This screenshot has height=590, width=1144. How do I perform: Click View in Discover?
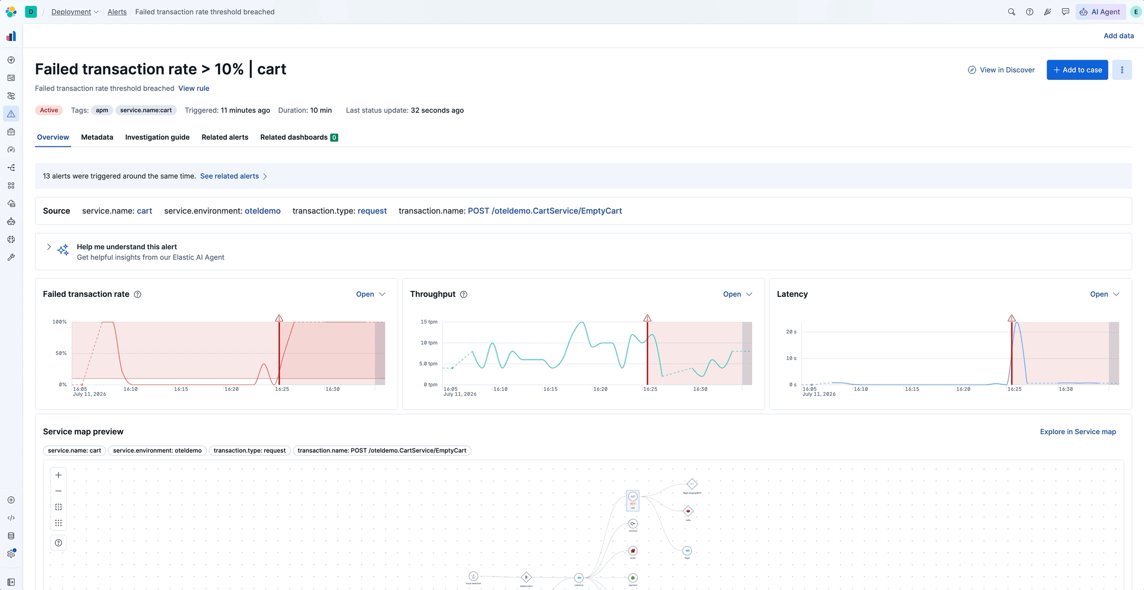point(1001,70)
